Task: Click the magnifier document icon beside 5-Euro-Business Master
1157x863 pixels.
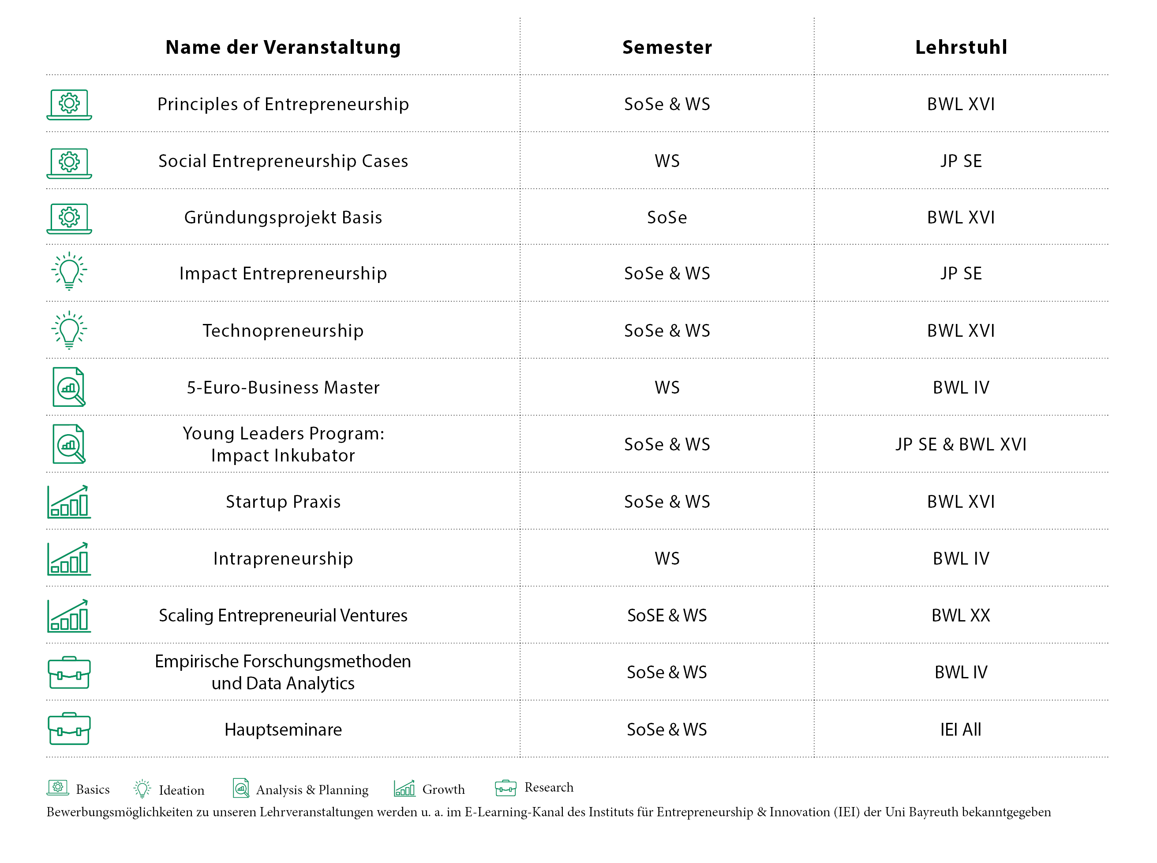Action: pos(69,387)
